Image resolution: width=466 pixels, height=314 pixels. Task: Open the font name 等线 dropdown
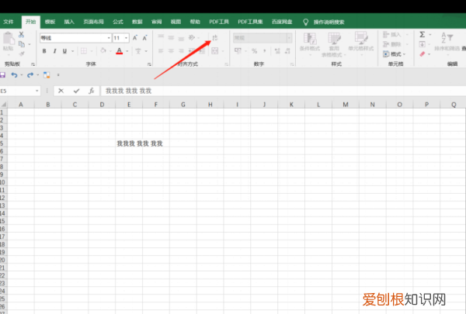pos(109,38)
